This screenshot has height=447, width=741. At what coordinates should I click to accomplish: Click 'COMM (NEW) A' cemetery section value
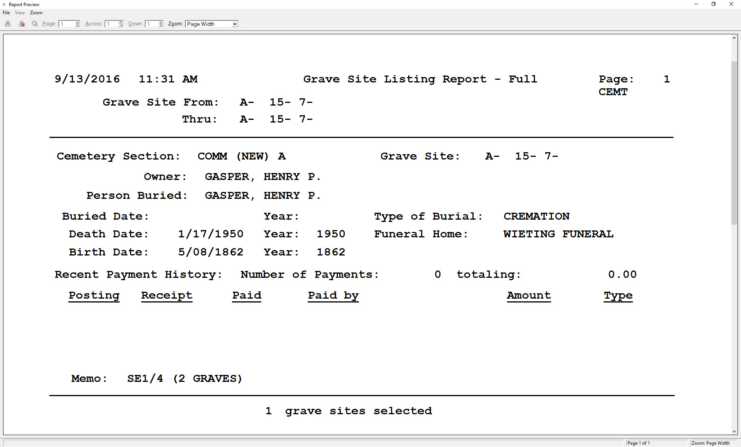point(242,156)
